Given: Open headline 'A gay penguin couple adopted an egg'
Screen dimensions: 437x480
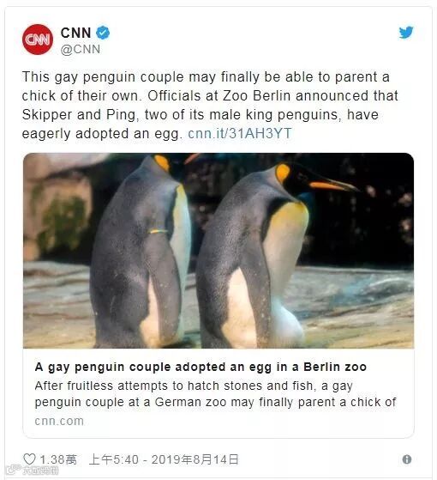Looking at the screenshot, I should click(x=201, y=367).
